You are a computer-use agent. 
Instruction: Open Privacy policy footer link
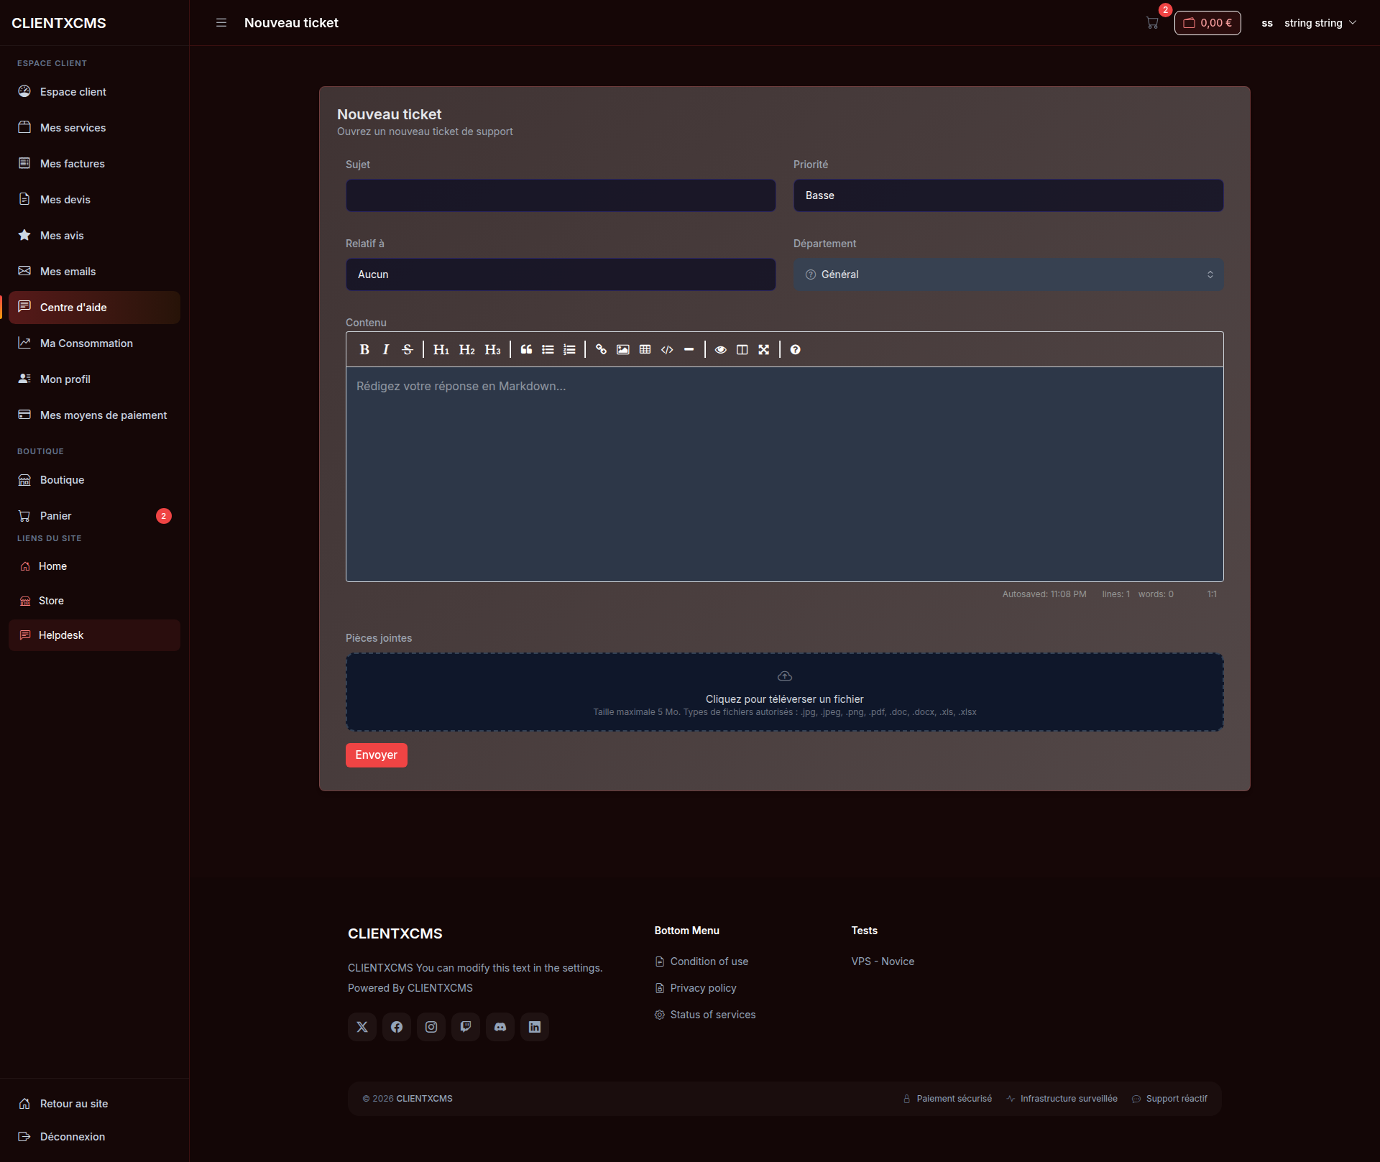tap(695, 988)
